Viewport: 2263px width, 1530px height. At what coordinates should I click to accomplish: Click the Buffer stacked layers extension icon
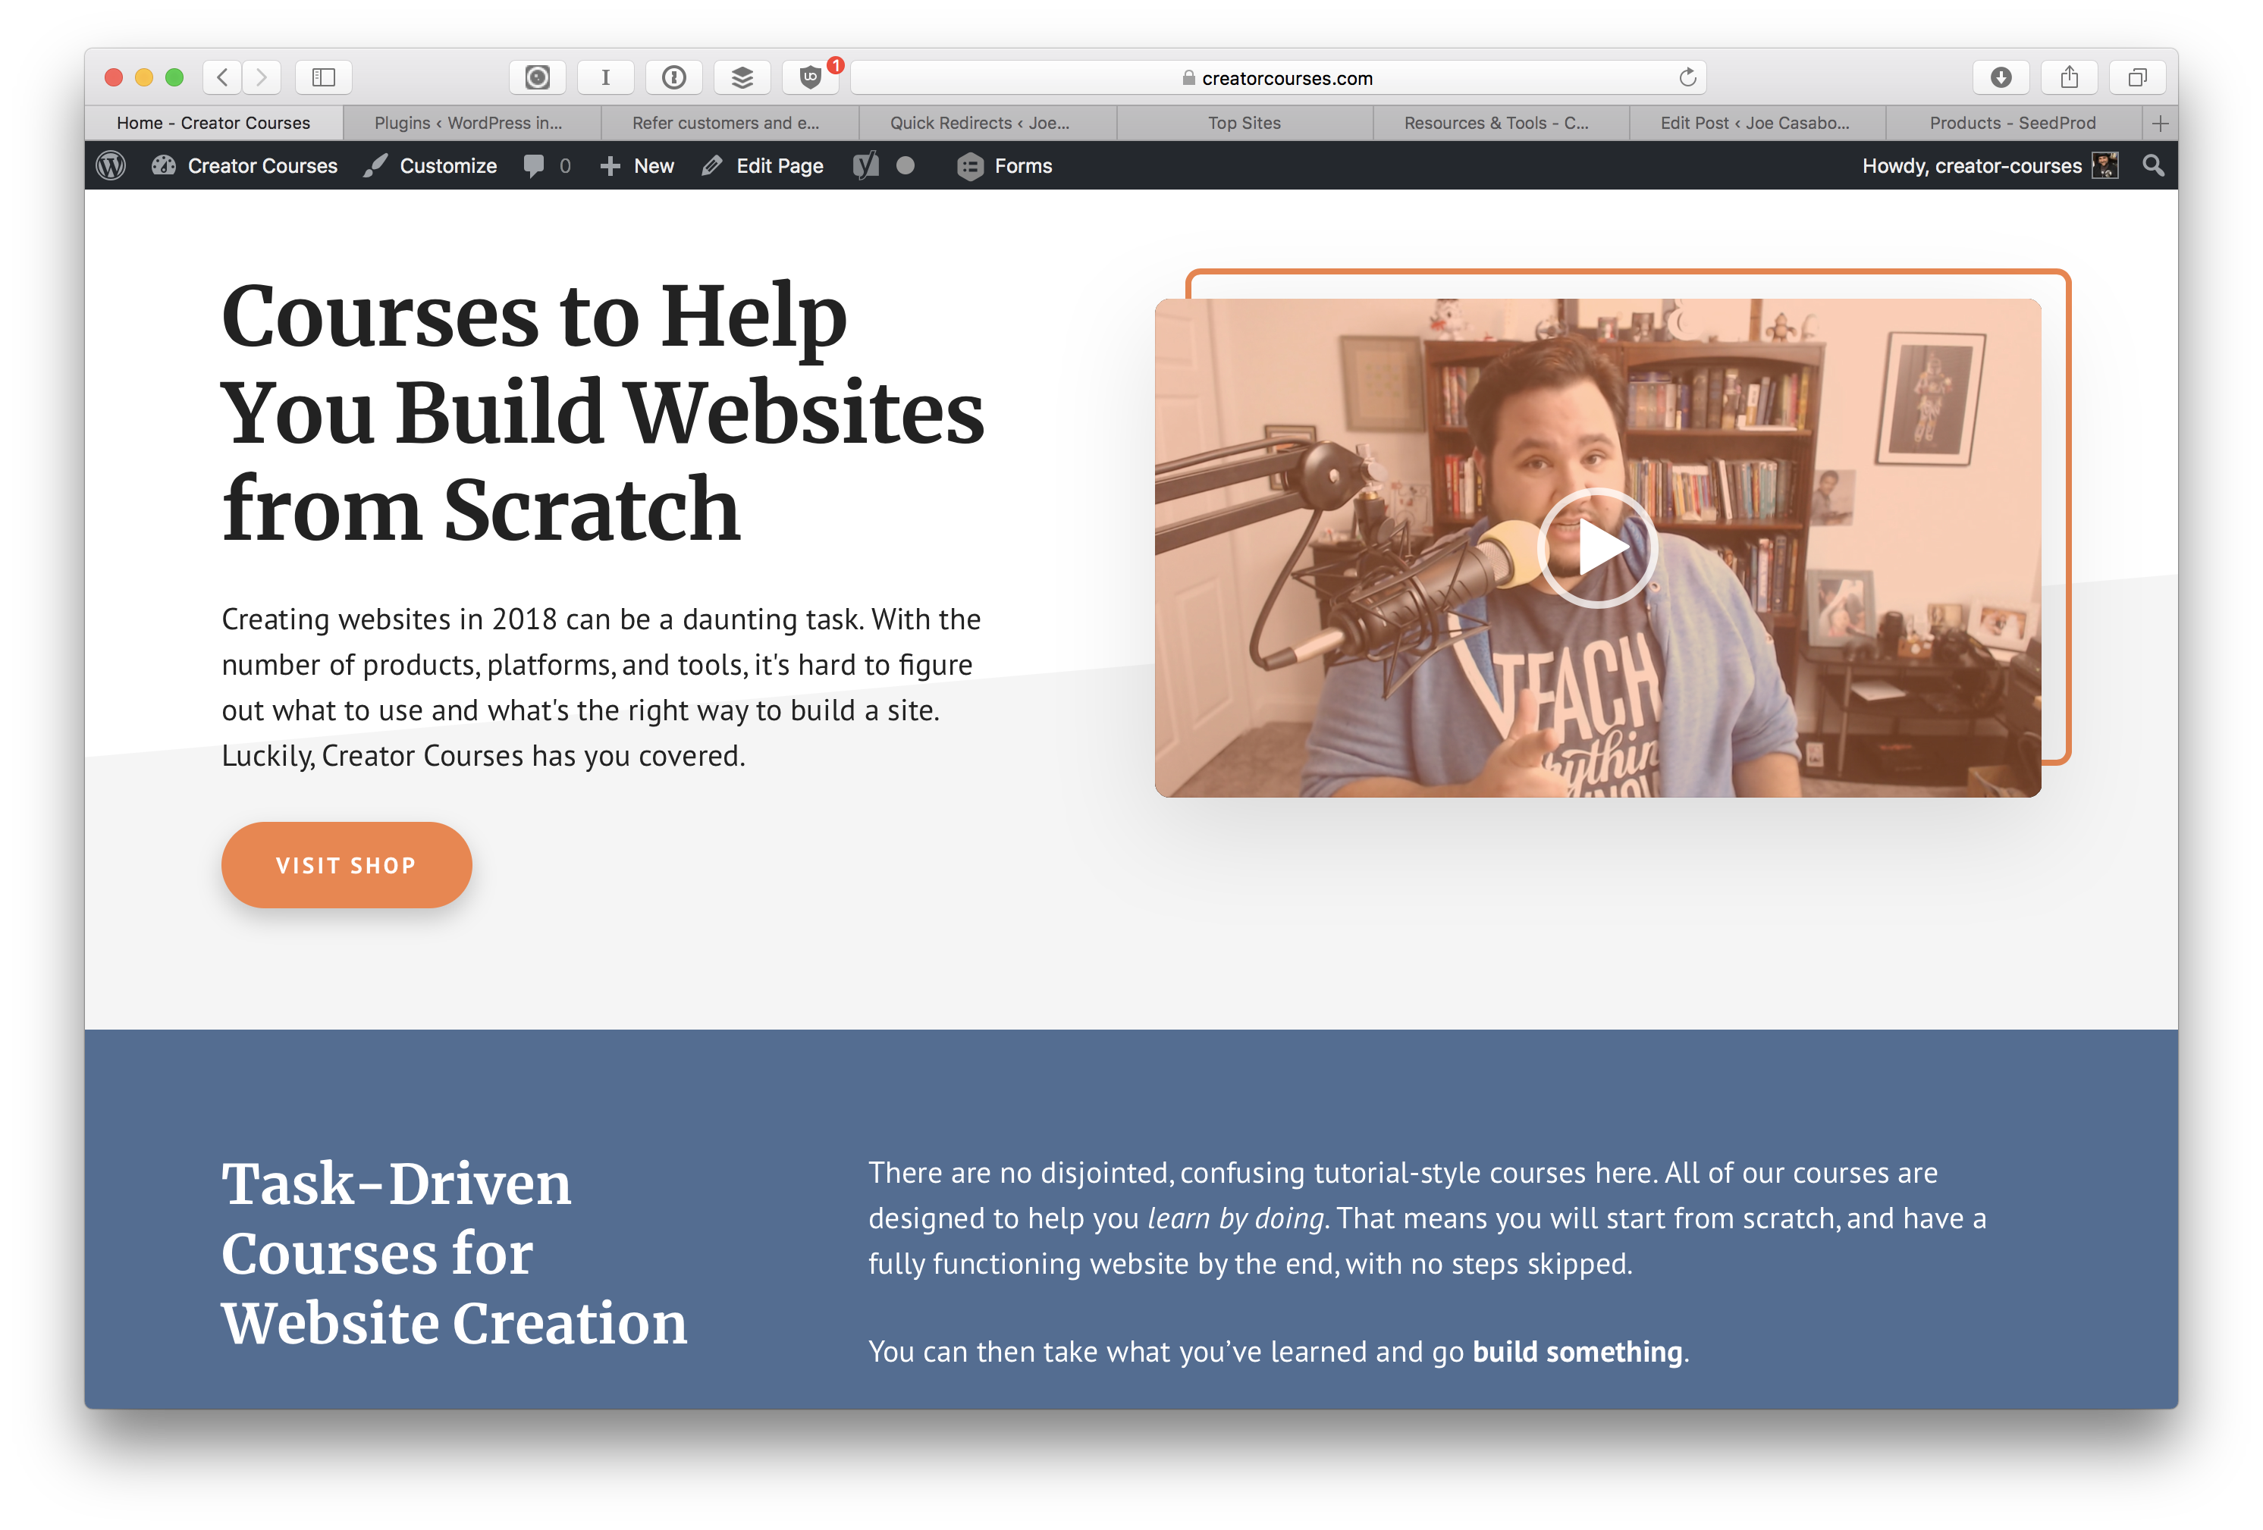click(x=742, y=77)
